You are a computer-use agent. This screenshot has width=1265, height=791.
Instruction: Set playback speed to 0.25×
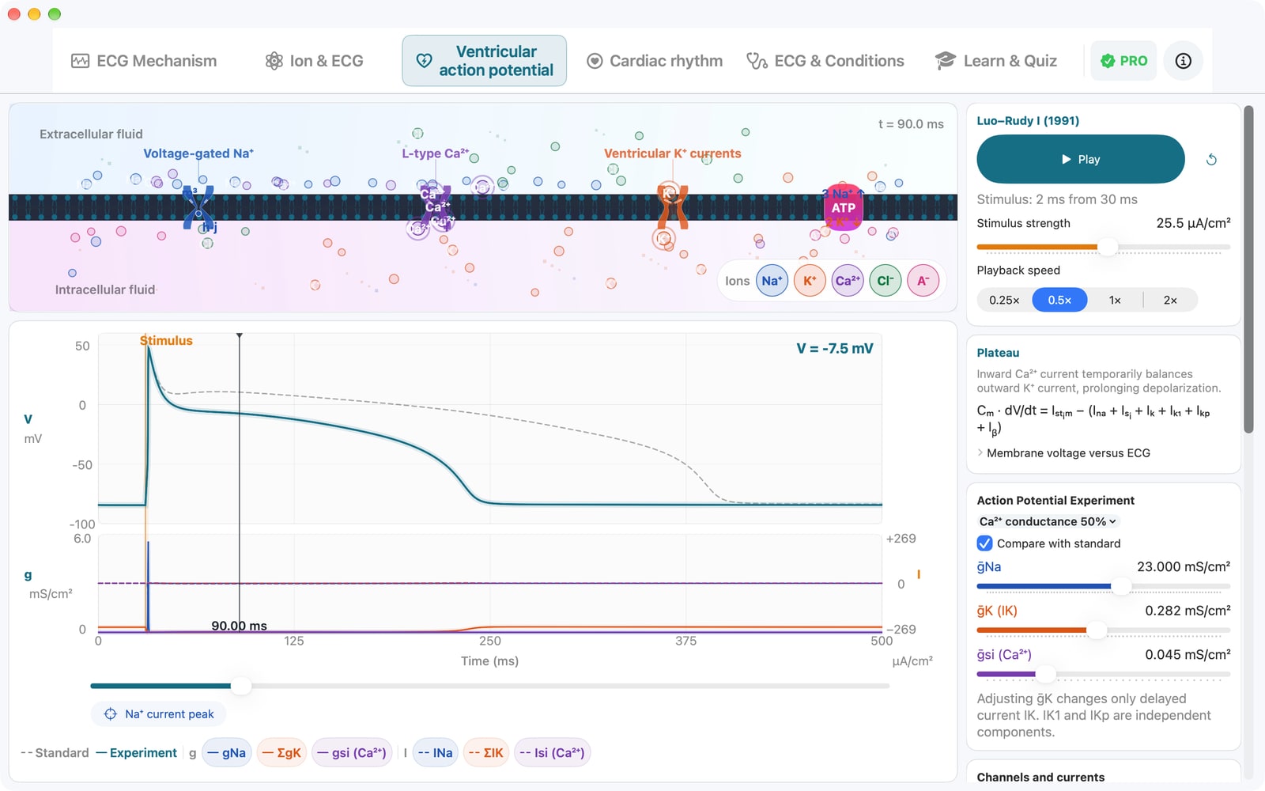pos(1004,301)
